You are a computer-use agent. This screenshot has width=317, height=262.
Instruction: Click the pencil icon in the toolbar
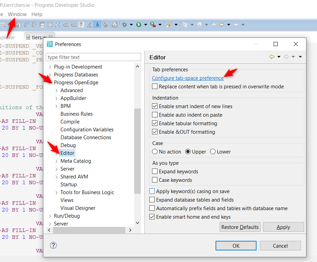(169, 25)
